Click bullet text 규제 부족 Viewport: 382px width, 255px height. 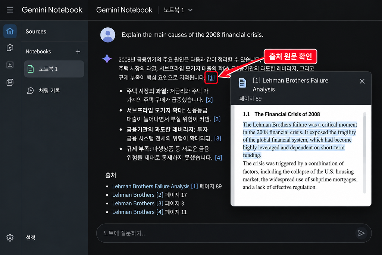pyautogui.click(x=139, y=149)
